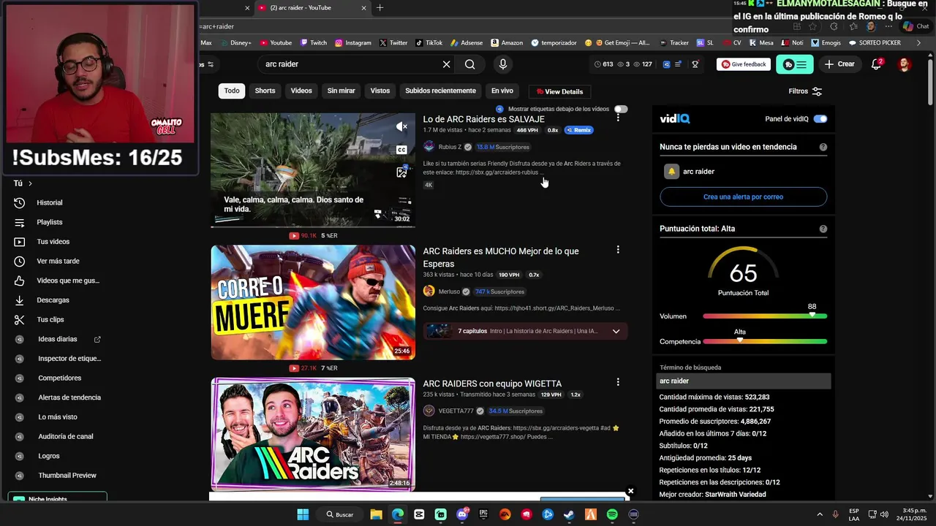Image resolution: width=936 pixels, height=526 pixels.
Task: Open Discord from the taskbar
Action: [462, 514]
